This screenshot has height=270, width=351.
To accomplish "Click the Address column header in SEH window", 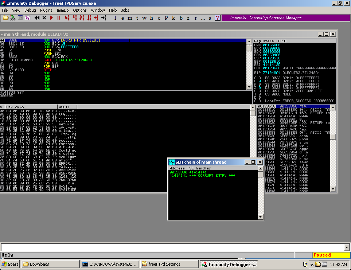I will click(x=178, y=168).
